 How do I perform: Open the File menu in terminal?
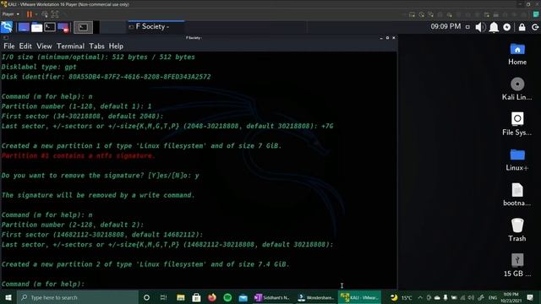[x=9, y=46]
